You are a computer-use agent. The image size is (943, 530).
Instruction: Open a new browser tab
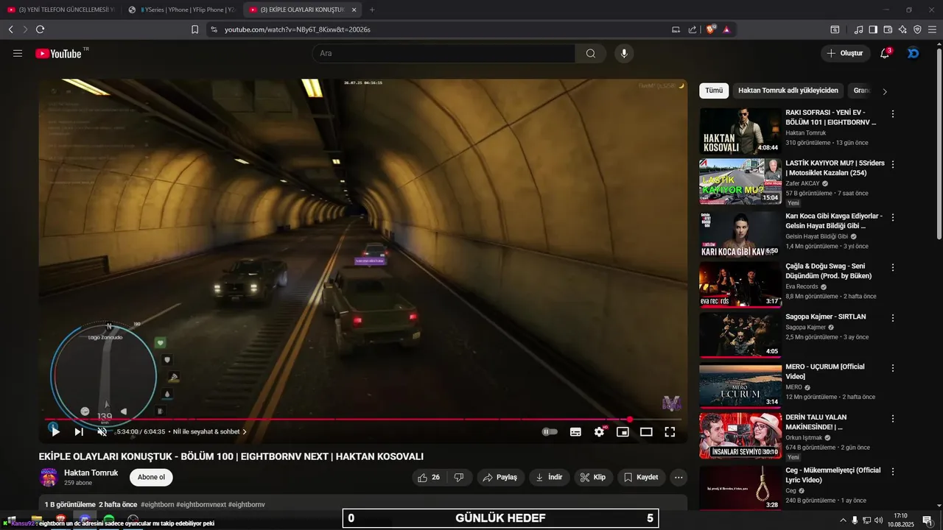(x=372, y=10)
